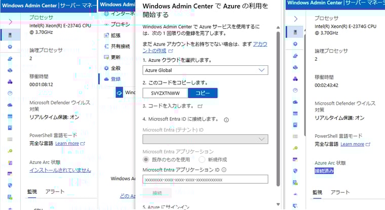Open 更新 settings menu item
The width and height of the screenshot is (385, 210).
pyautogui.click(x=112, y=57)
